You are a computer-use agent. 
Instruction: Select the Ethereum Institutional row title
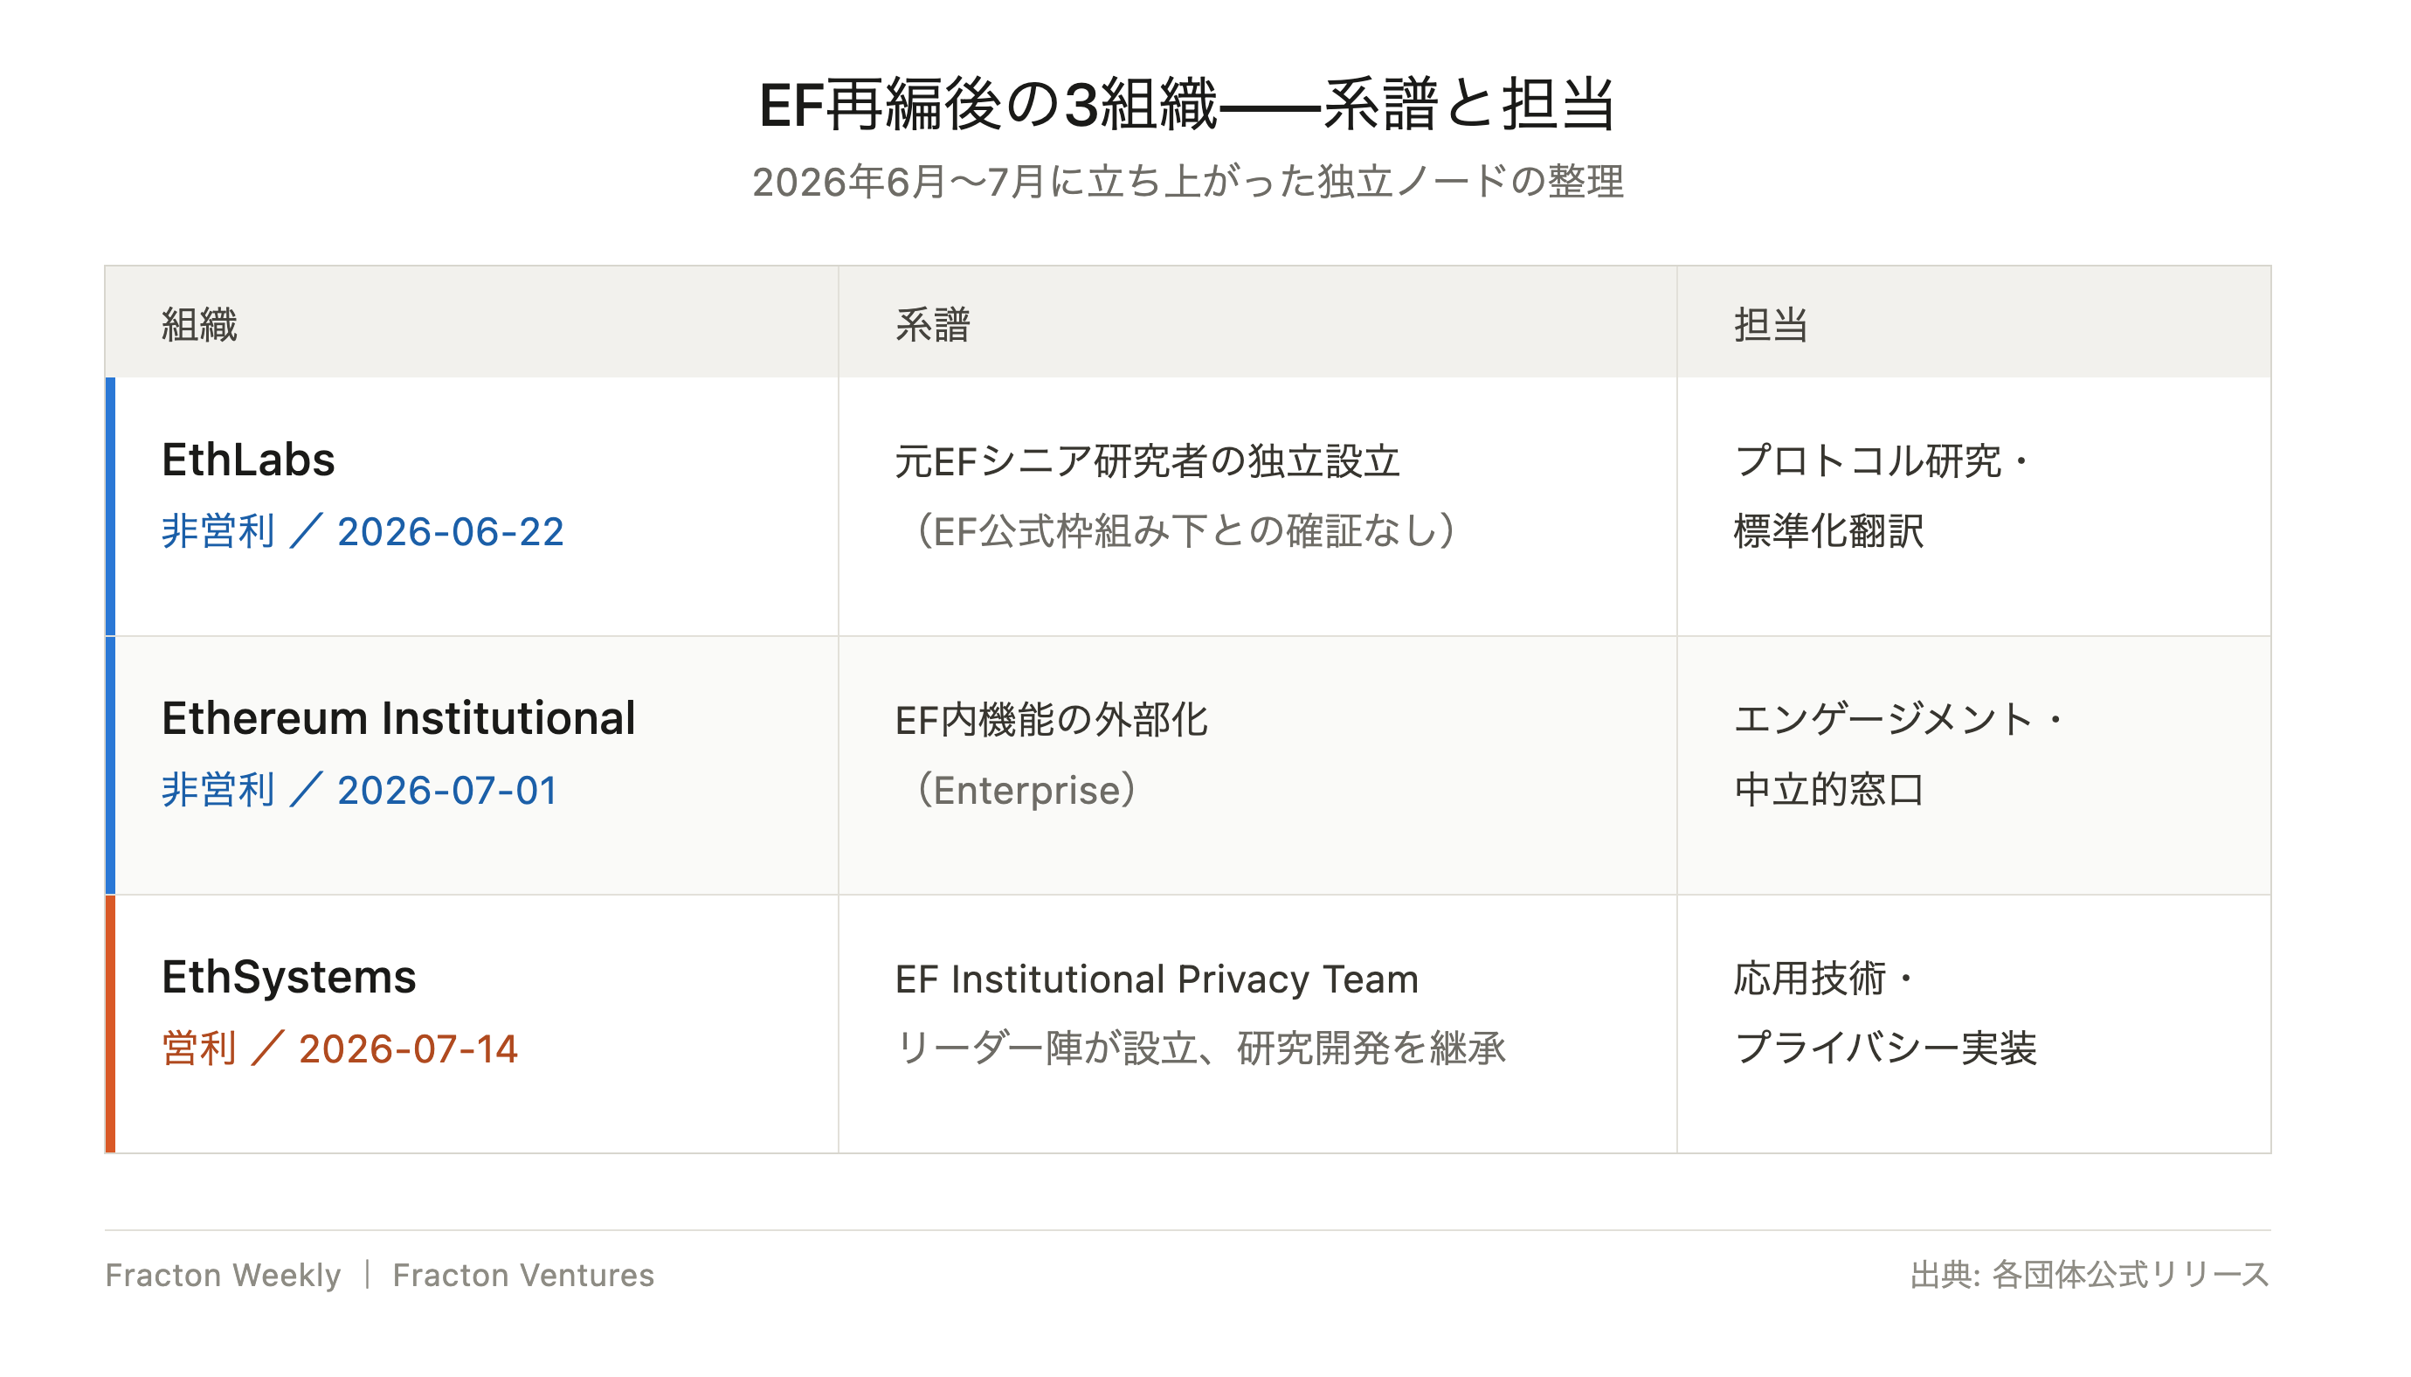pos(398,719)
